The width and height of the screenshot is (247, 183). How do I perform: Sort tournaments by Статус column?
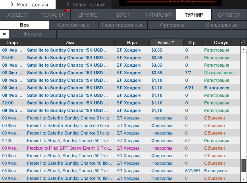[x=221, y=42]
